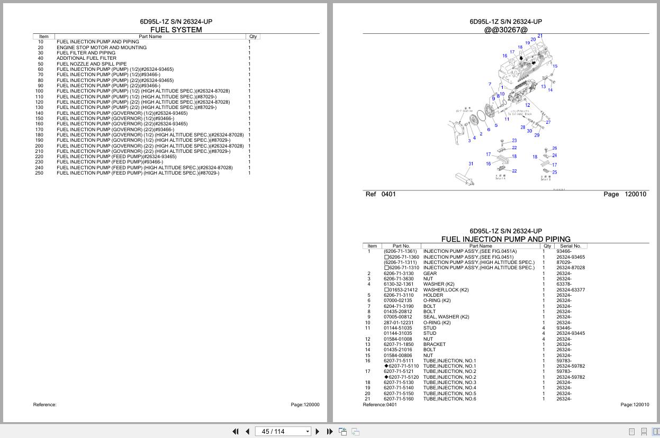Viewport: 660px width, 438px height.
Task: Switch to single page view
Action: point(631,432)
